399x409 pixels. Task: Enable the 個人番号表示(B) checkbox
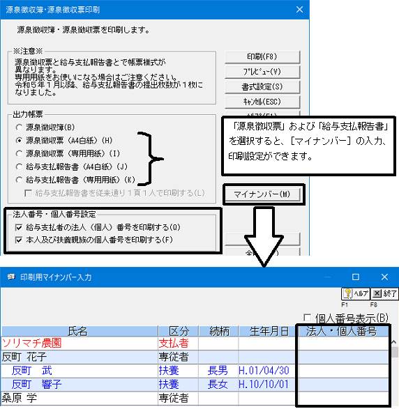tap(308, 318)
